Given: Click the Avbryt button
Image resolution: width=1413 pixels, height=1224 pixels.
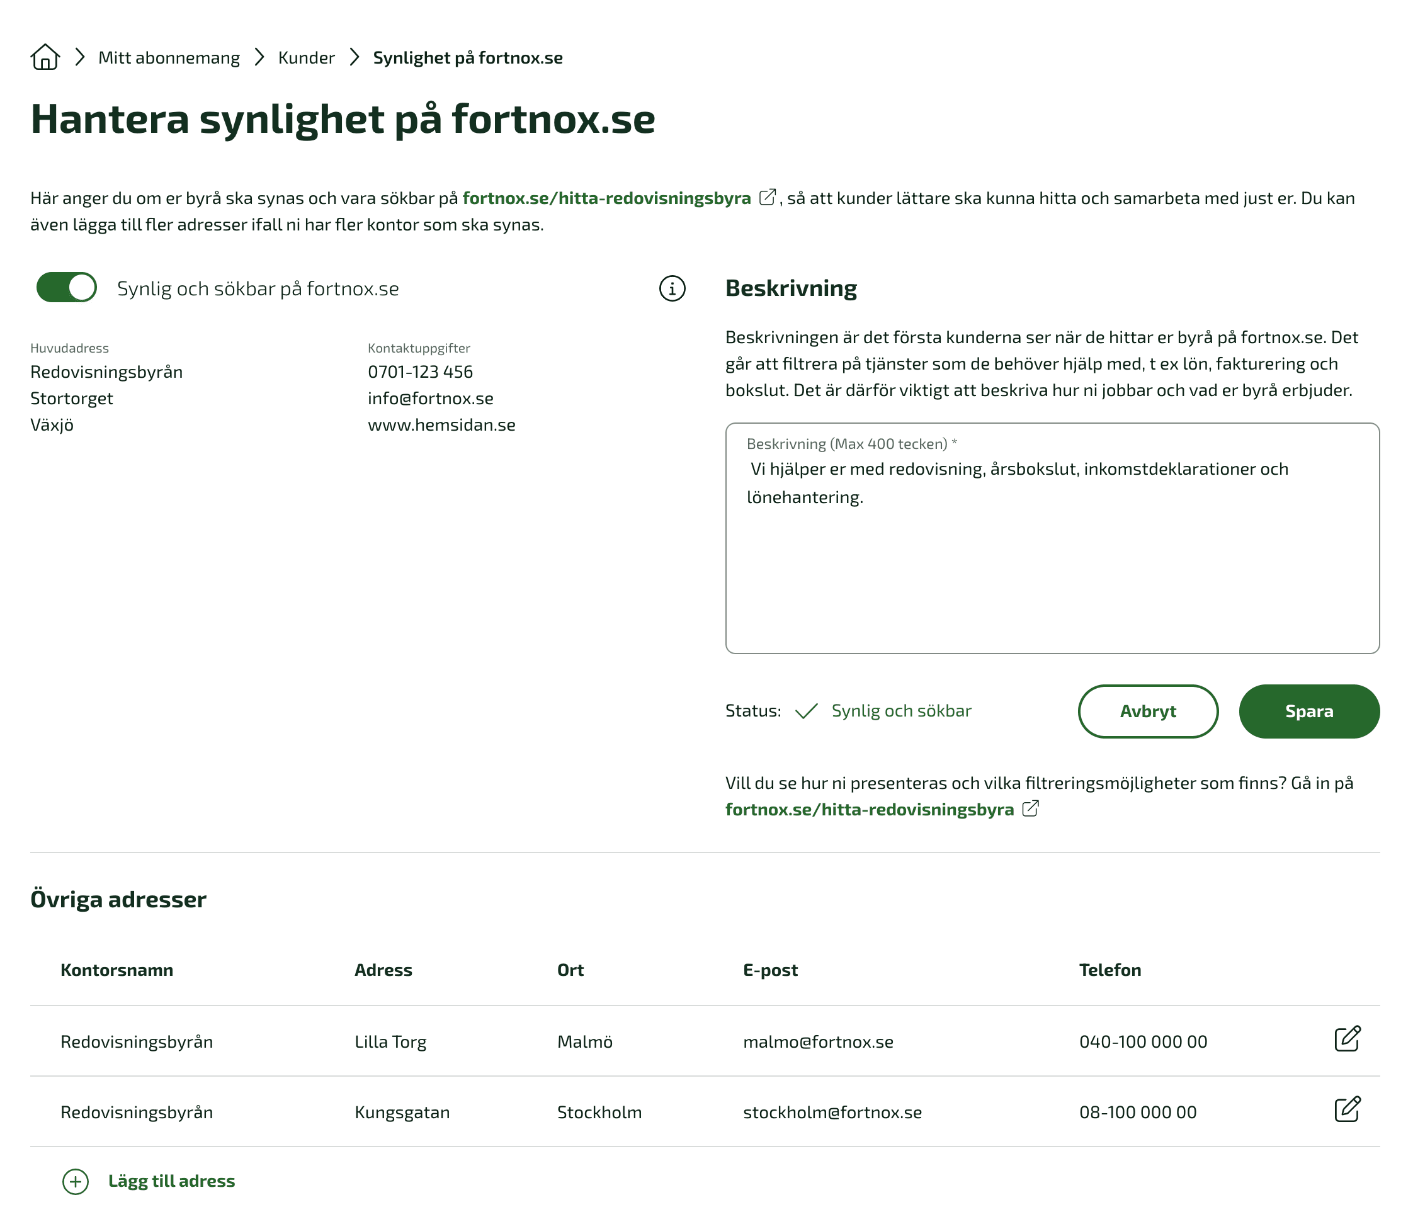Looking at the screenshot, I should (x=1147, y=711).
